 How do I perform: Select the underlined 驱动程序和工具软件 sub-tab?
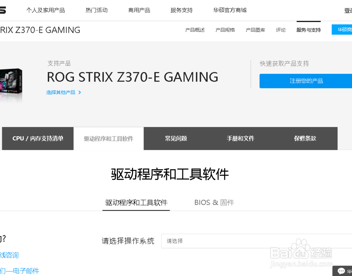[136, 203]
